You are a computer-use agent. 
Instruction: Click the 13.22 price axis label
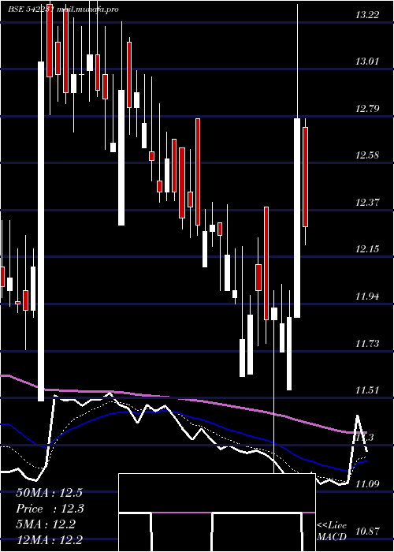pyautogui.click(x=368, y=15)
